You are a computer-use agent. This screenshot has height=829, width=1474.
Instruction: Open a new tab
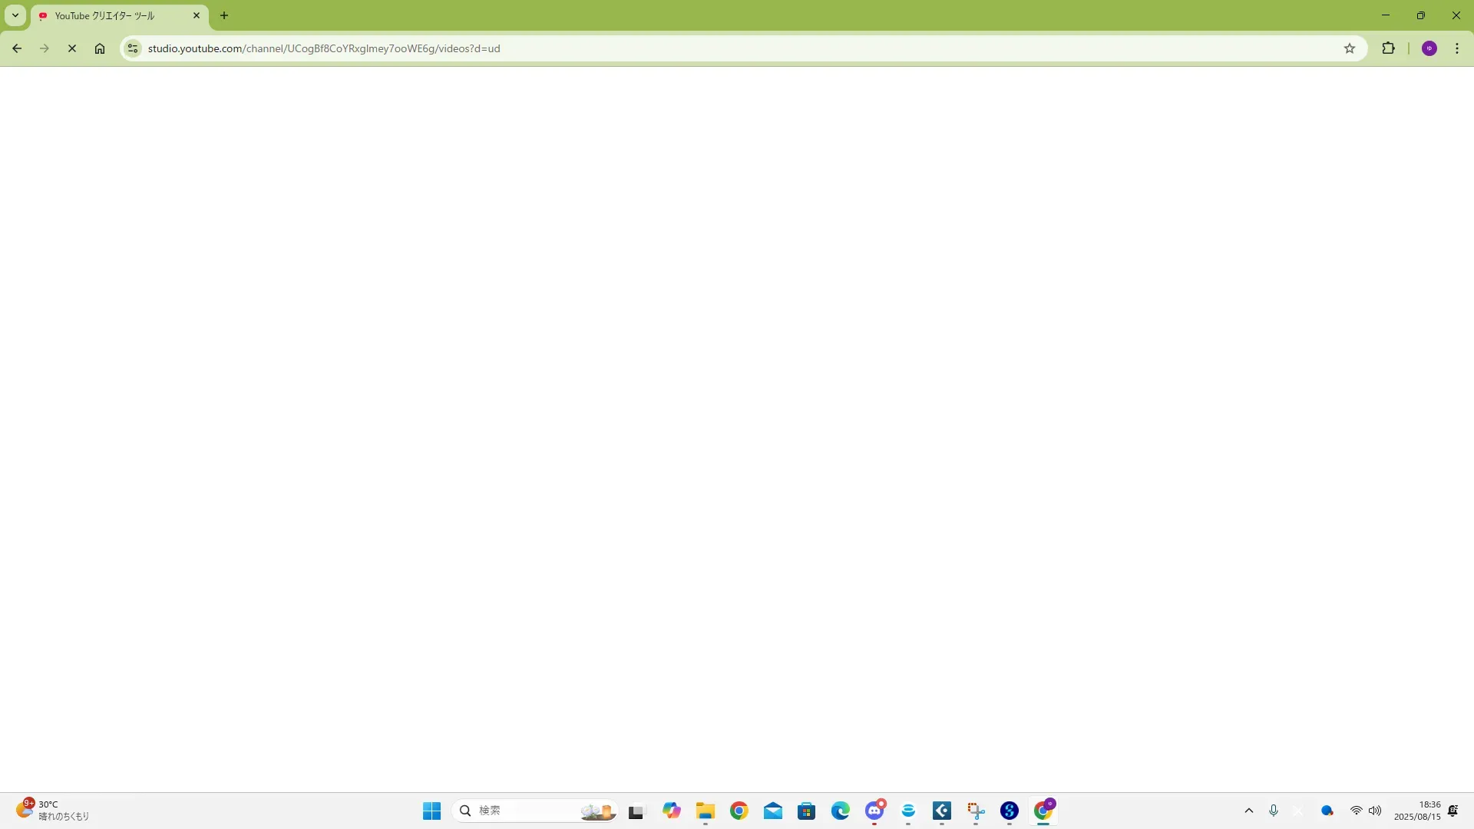point(224,15)
